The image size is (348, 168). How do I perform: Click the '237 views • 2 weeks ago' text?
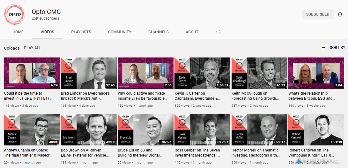pyautogui.click(x=250, y=106)
